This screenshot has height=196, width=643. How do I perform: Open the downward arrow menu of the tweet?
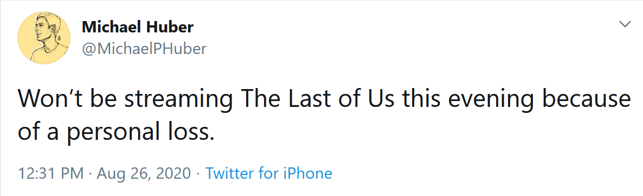(625, 24)
